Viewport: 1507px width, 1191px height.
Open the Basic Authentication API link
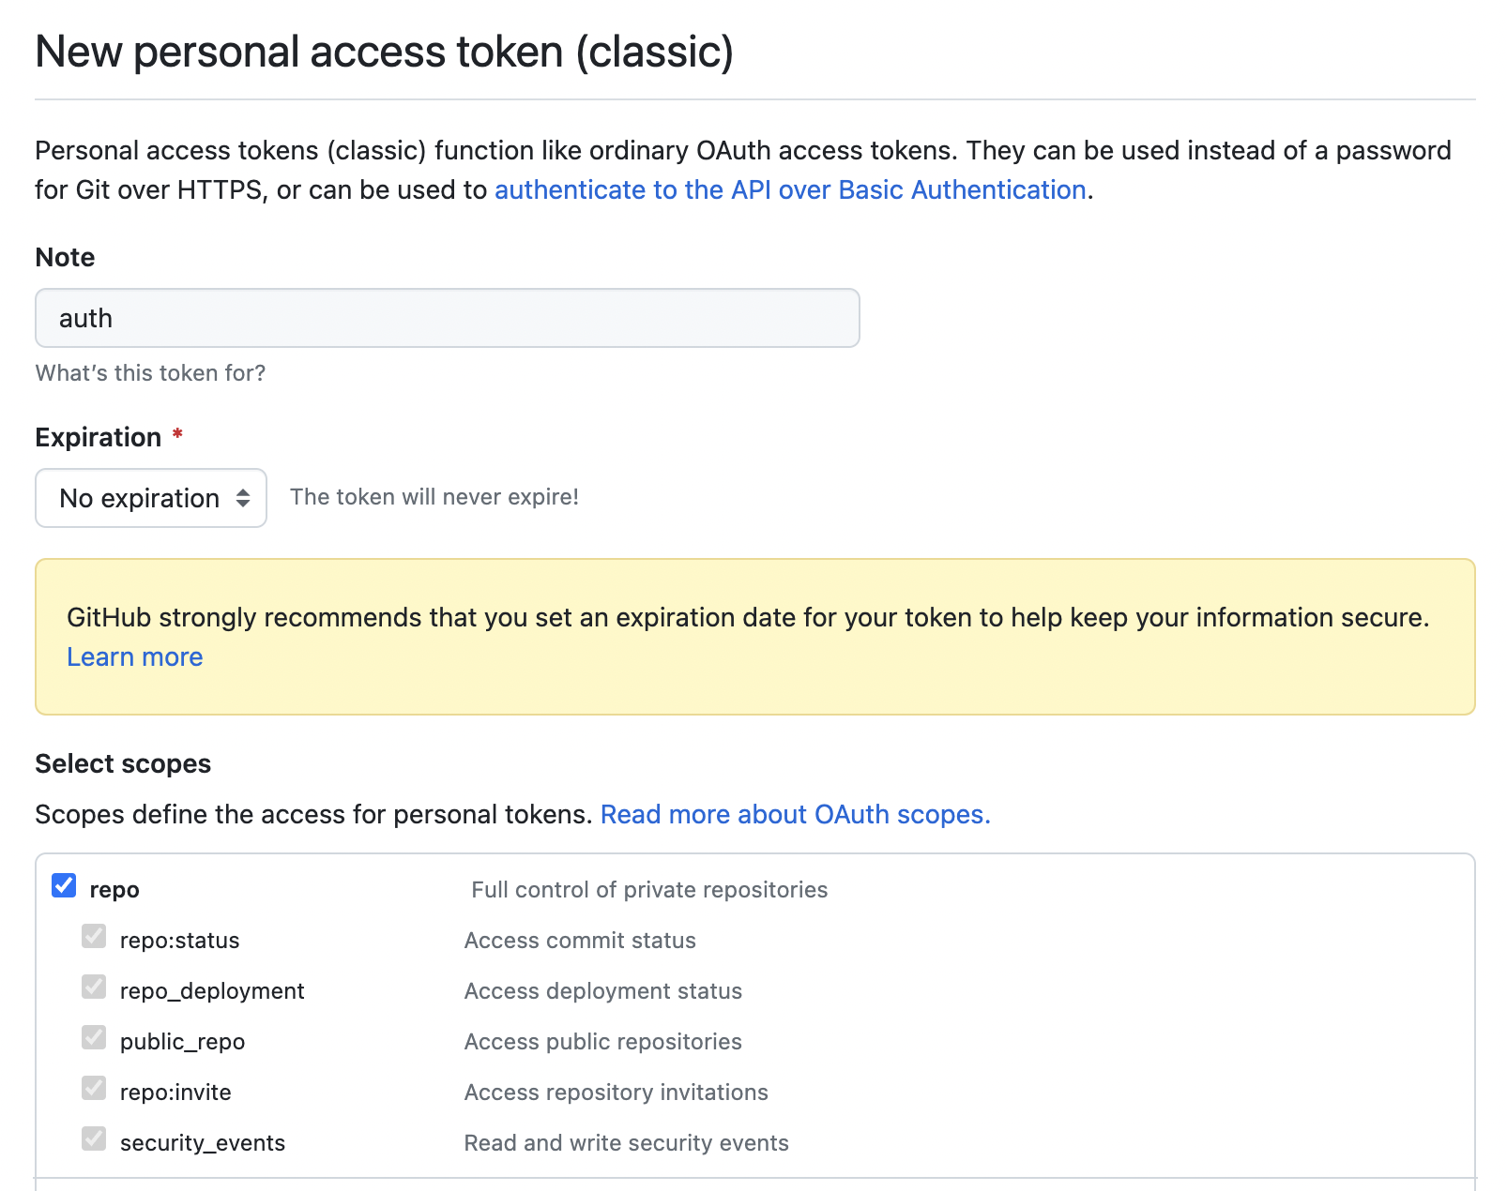790,189
